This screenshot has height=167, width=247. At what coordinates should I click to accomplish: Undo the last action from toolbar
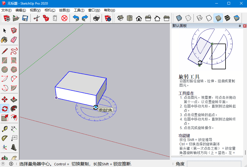tap(76, 18)
